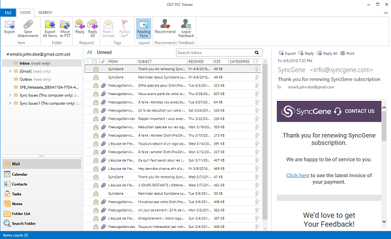Expand the [Gmail] folder

point(10,71)
